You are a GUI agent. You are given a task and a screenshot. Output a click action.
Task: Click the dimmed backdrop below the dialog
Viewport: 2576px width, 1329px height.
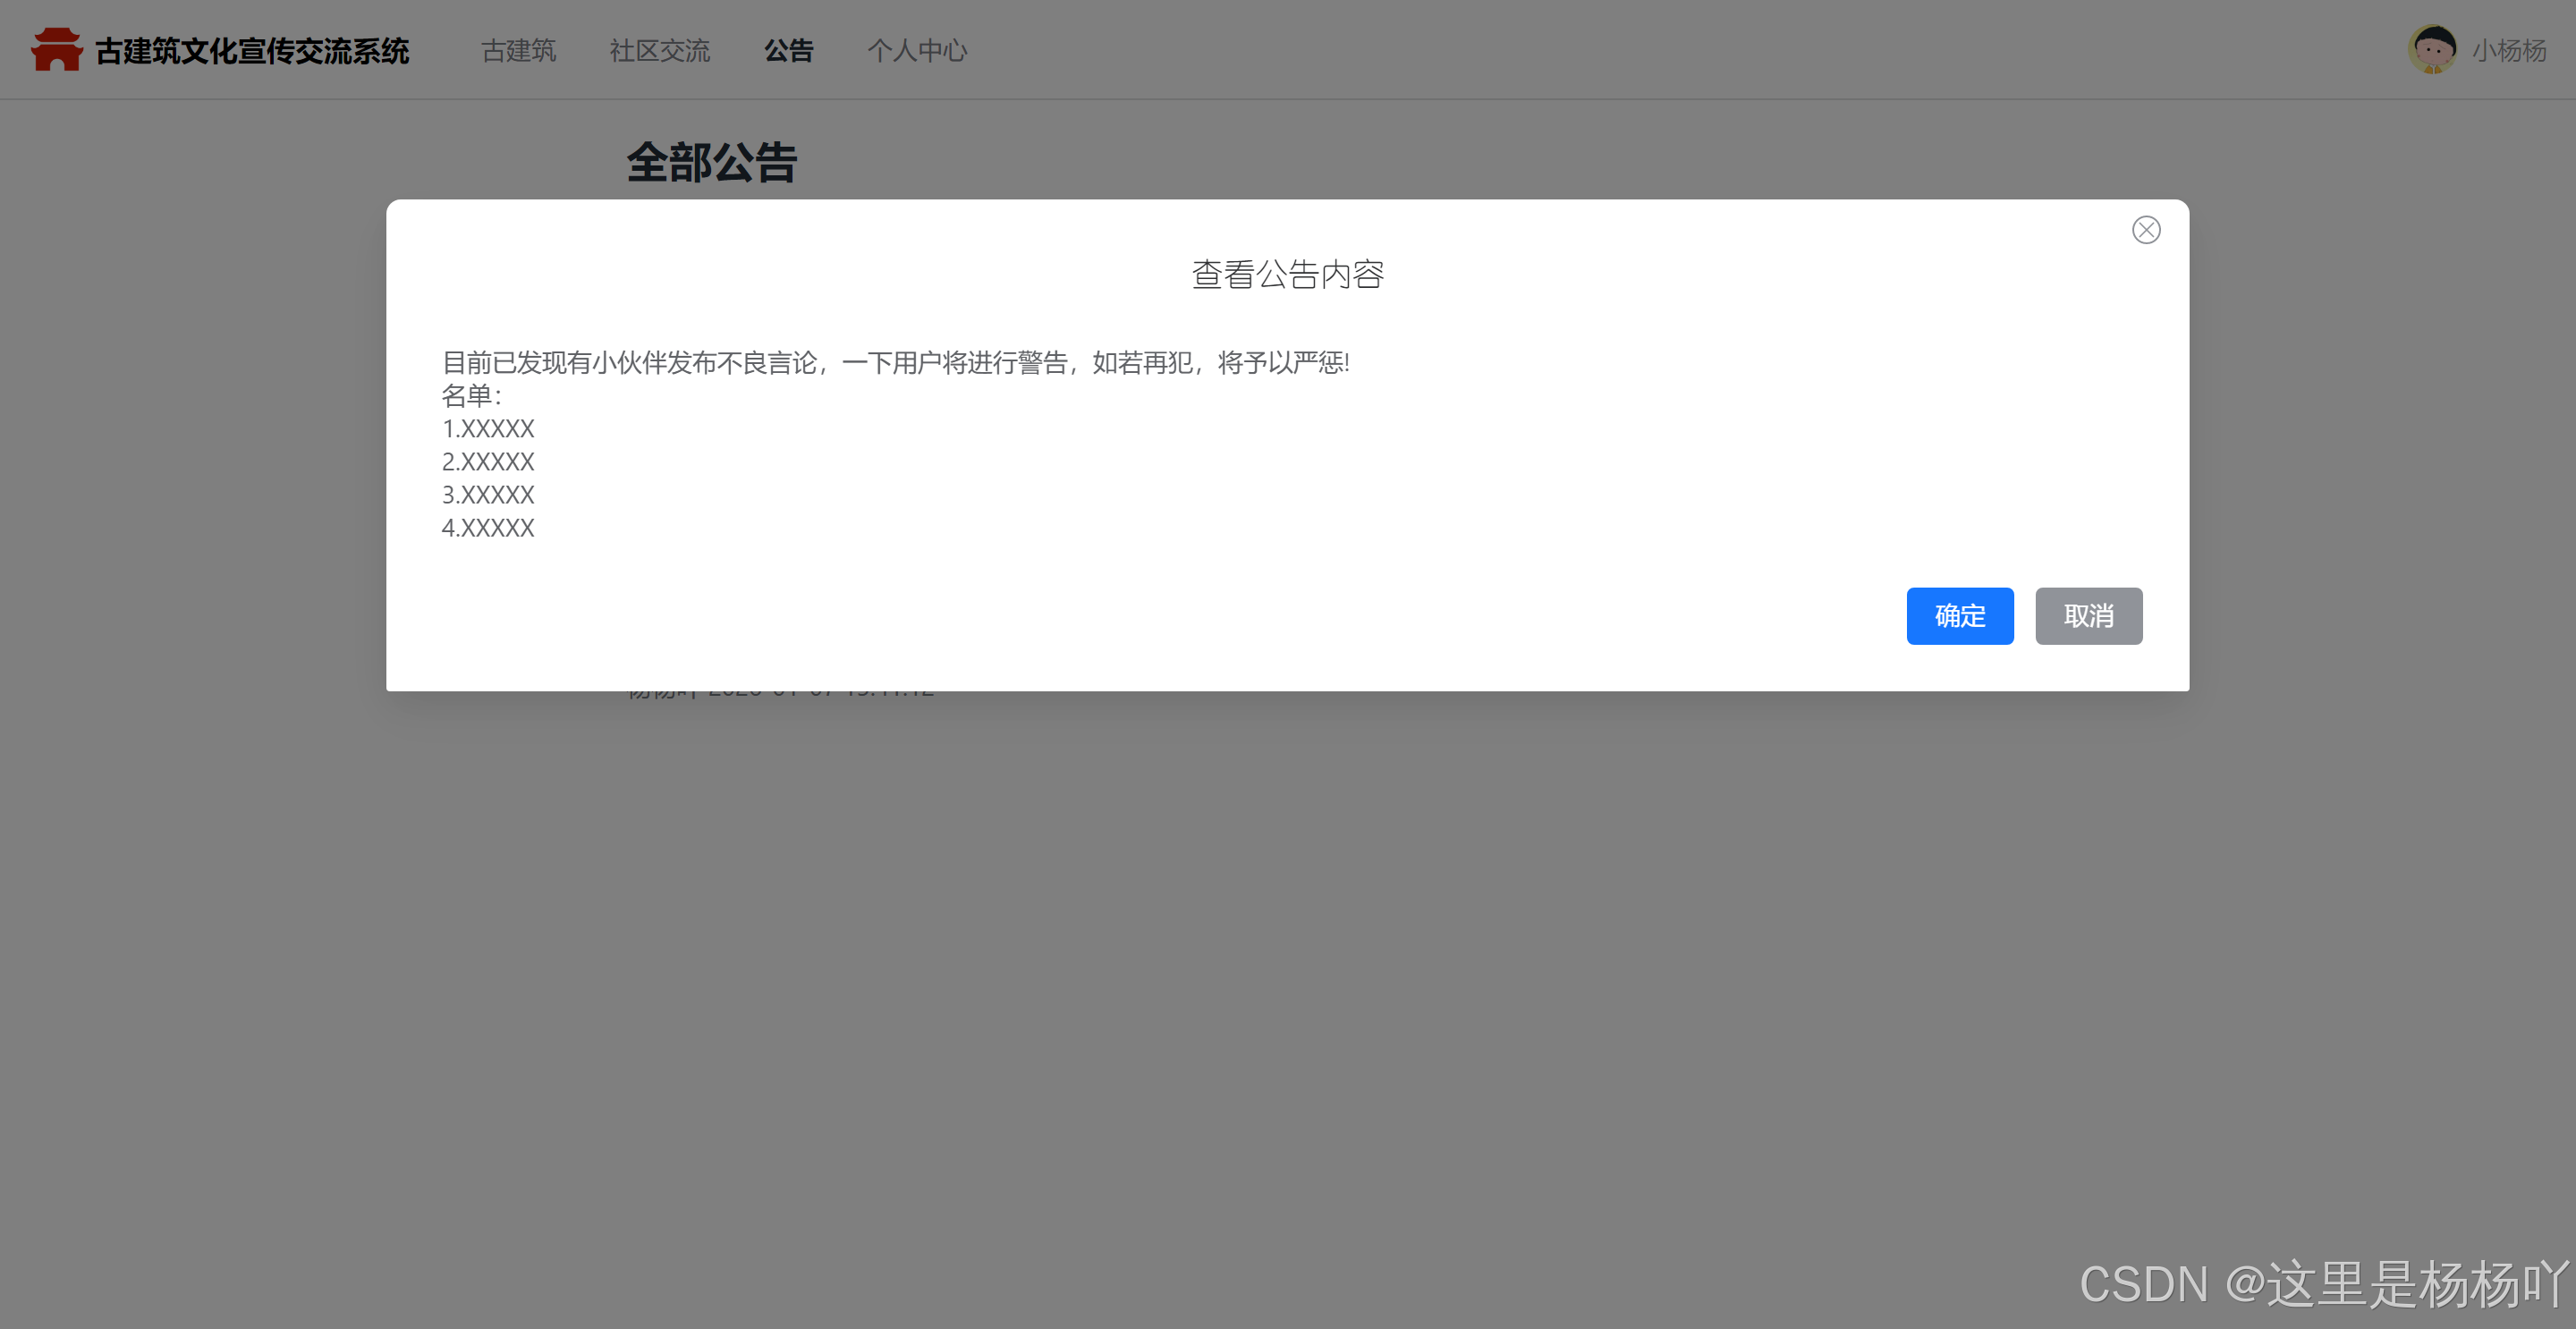click(x=1287, y=950)
